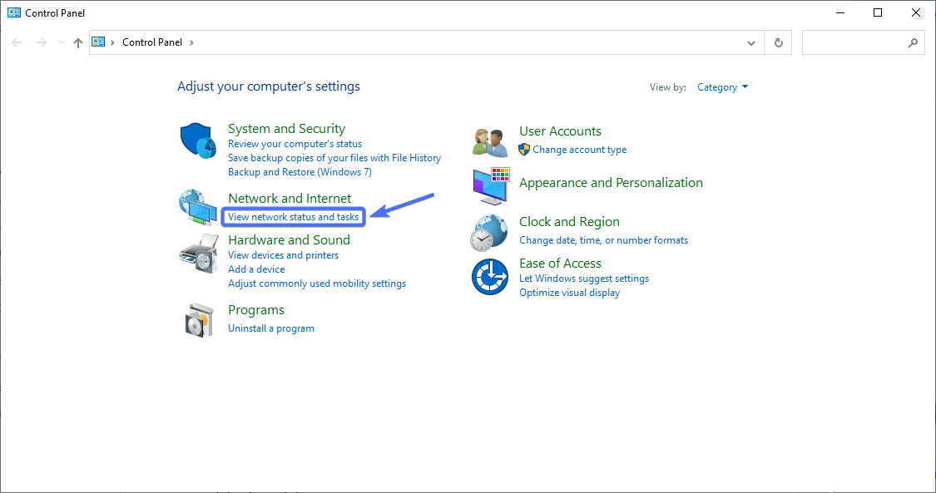
Task: Open Ease of Access heading link
Action: [560, 264]
